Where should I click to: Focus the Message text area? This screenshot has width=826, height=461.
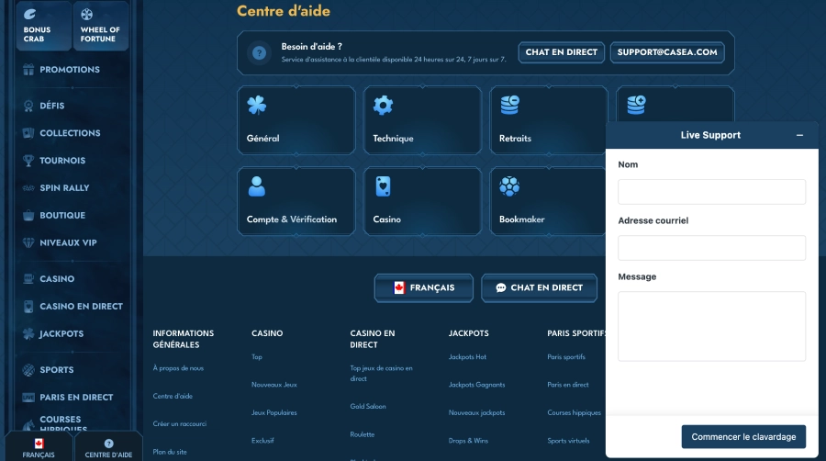pyautogui.click(x=711, y=326)
